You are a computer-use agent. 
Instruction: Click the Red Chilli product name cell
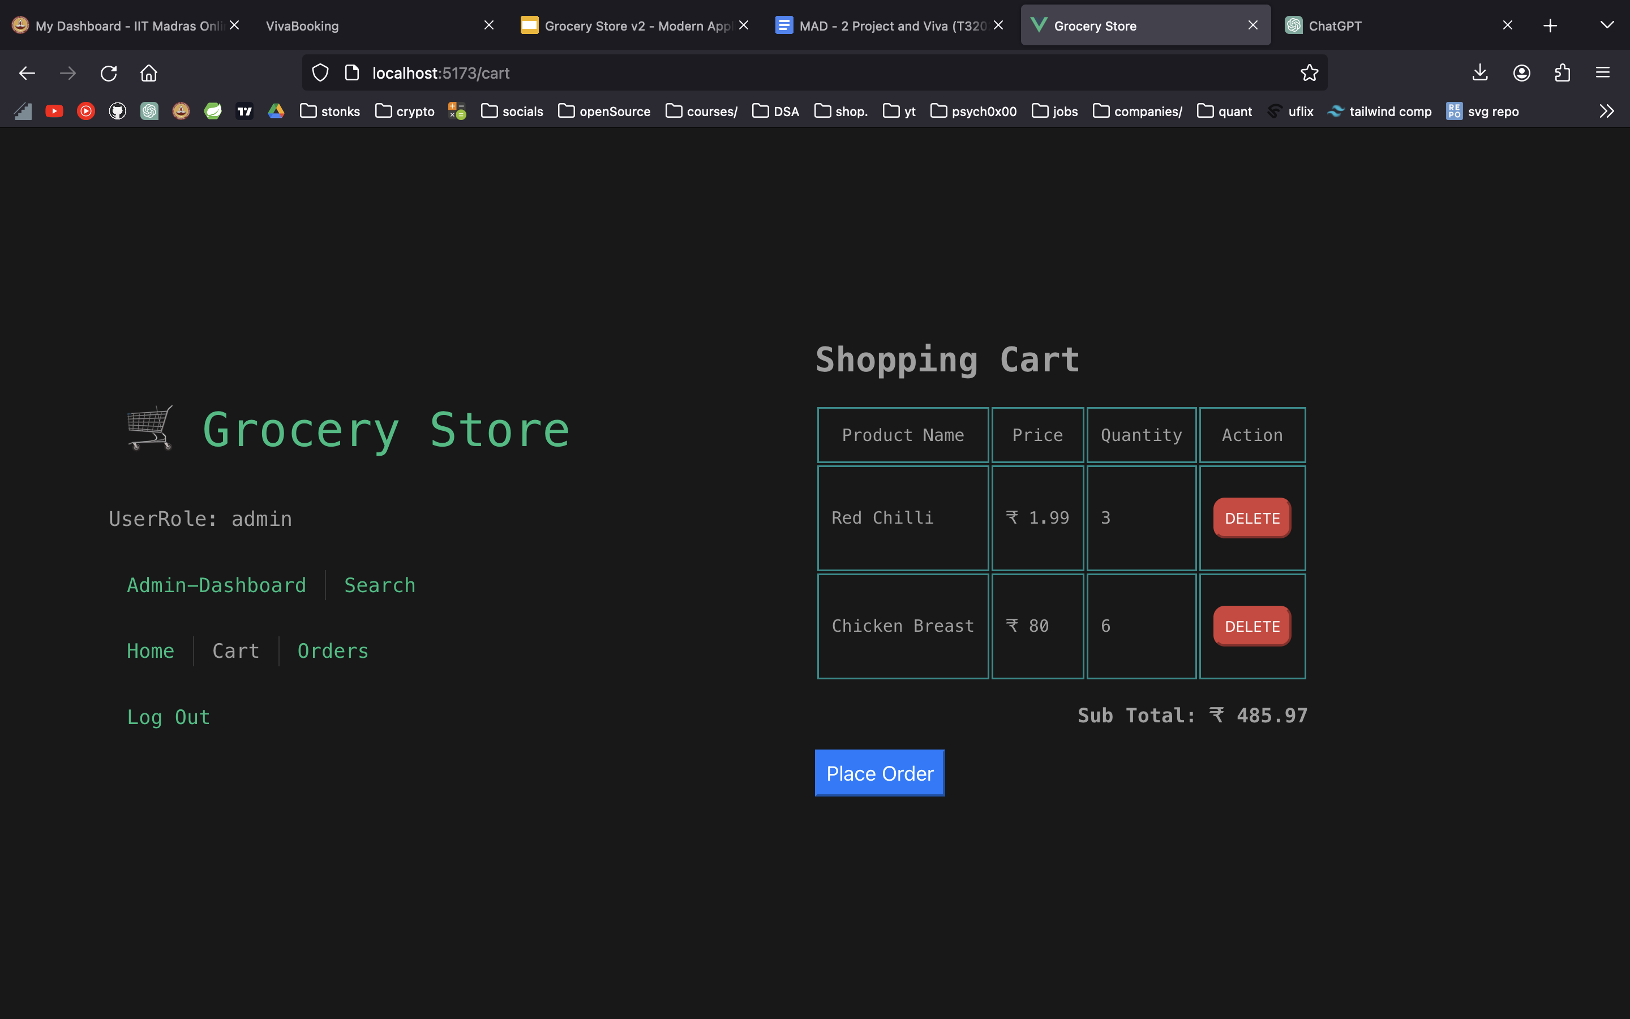[903, 517]
